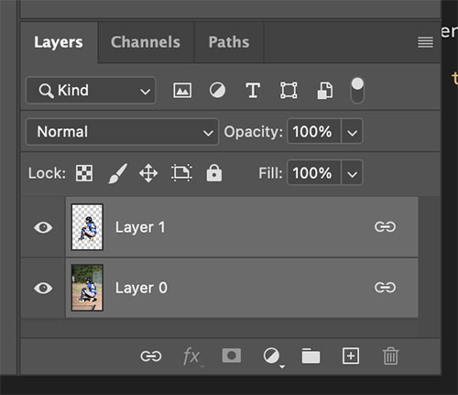Image resolution: width=458 pixels, height=395 pixels.
Task: Delete layer with trash icon
Action: (x=390, y=356)
